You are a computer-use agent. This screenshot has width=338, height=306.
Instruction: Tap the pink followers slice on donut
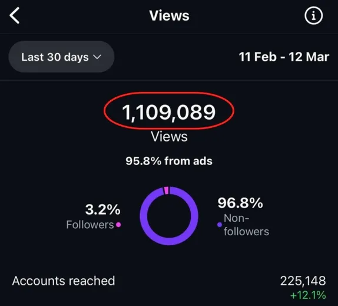[166, 190]
